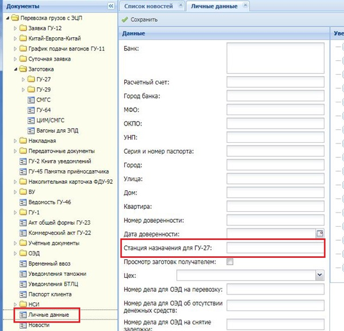Image resolution: width=344 pixels, height=331 pixels.
Task: Click Серия и номер паспорта field
Action: tap(275, 151)
